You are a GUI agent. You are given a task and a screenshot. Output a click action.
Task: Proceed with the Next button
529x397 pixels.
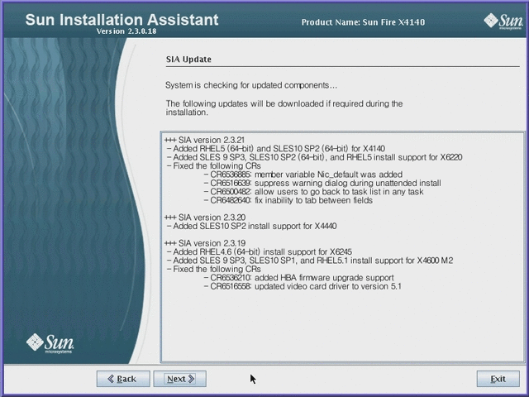(180, 379)
